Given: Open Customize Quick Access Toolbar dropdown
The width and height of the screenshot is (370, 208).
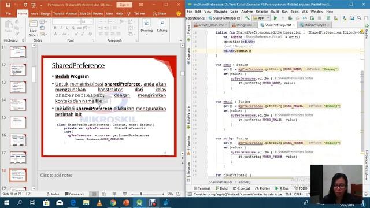Looking at the screenshot, I should [x=41, y=5].
